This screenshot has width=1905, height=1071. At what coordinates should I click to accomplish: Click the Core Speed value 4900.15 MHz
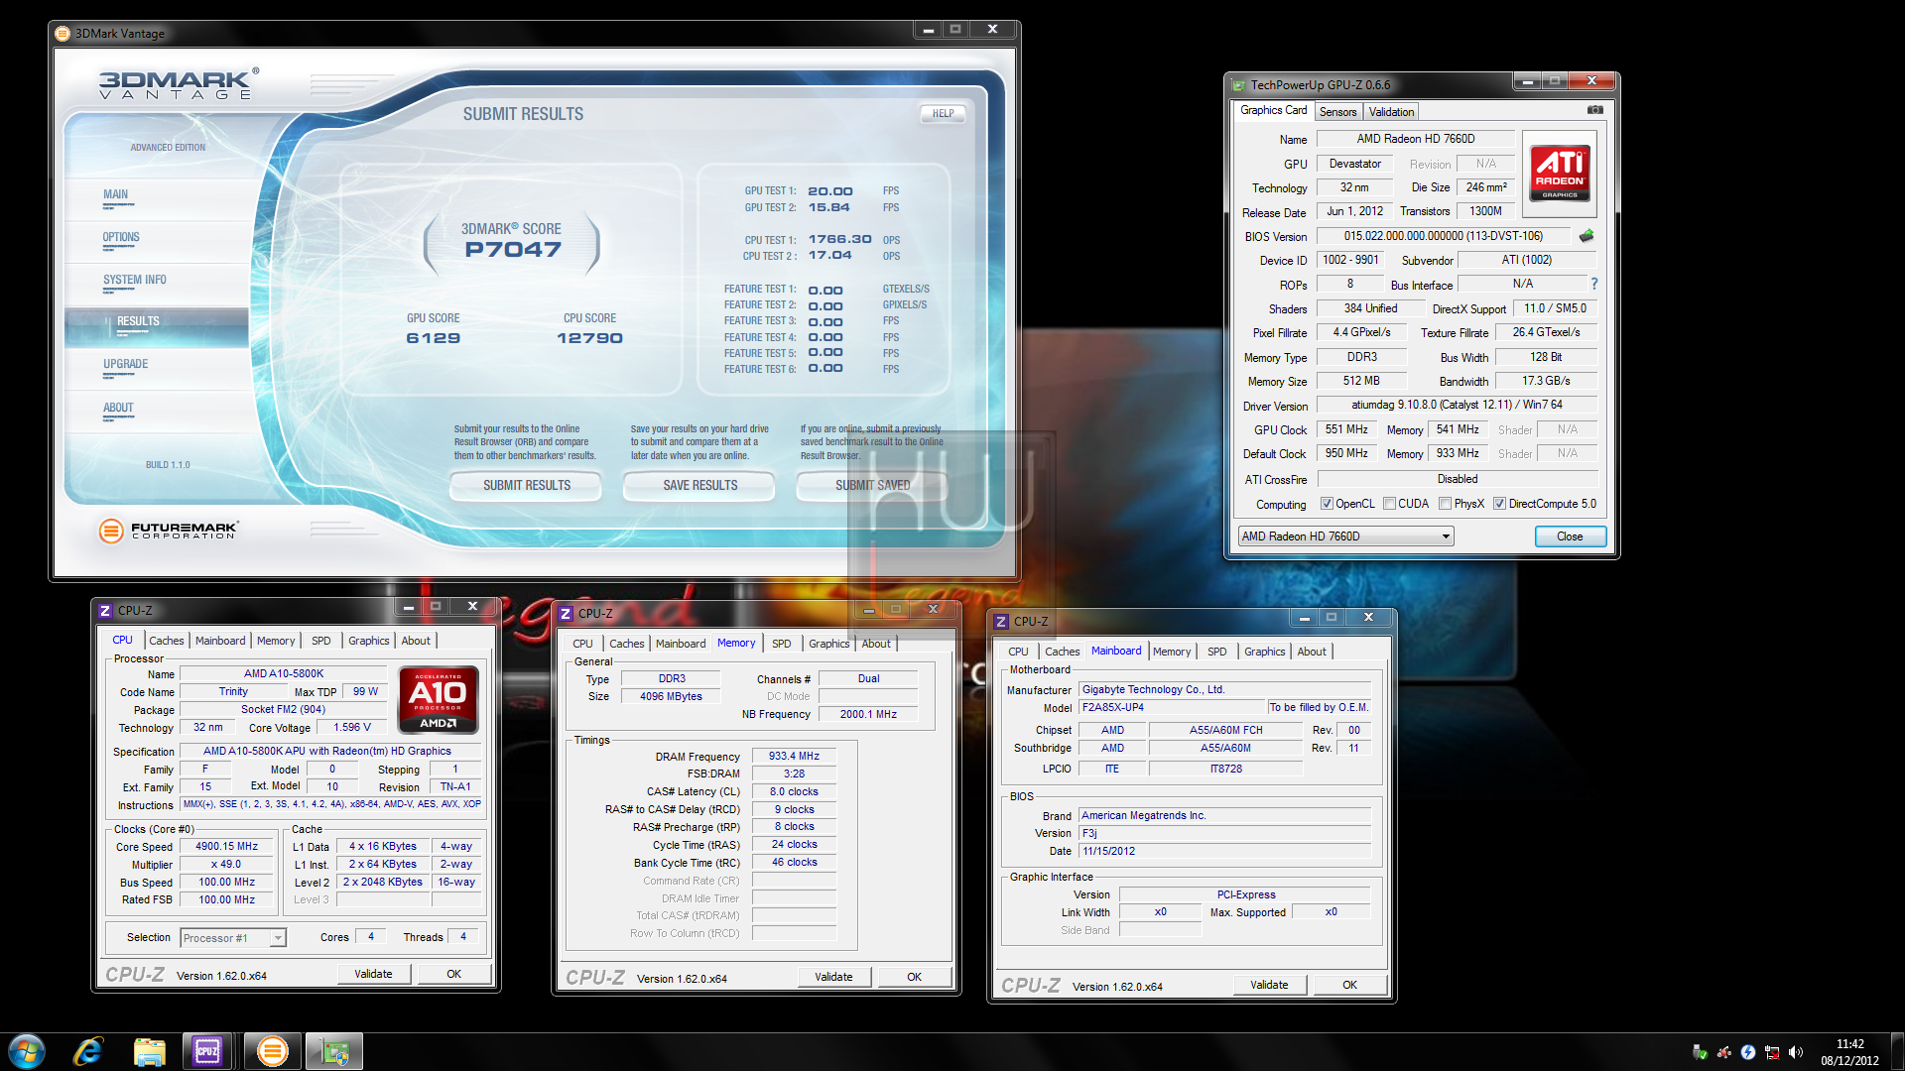(226, 847)
